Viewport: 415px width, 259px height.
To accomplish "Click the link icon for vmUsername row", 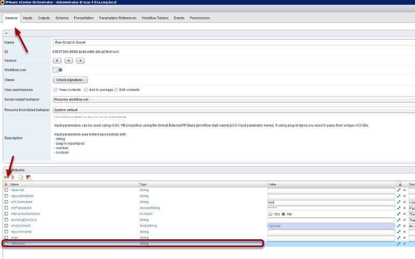I will [399, 202].
